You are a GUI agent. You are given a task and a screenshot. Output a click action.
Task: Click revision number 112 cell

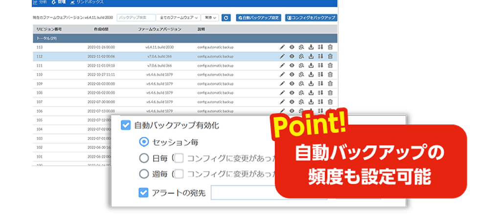(40, 56)
